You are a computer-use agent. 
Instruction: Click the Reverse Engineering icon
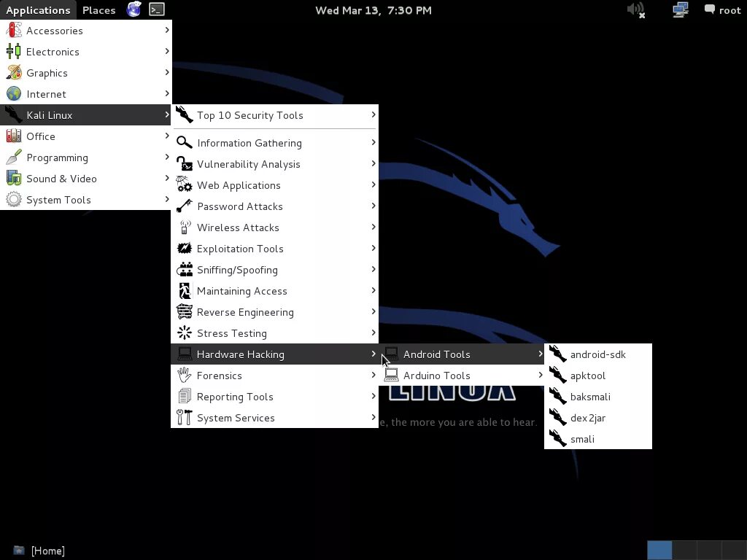185,312
